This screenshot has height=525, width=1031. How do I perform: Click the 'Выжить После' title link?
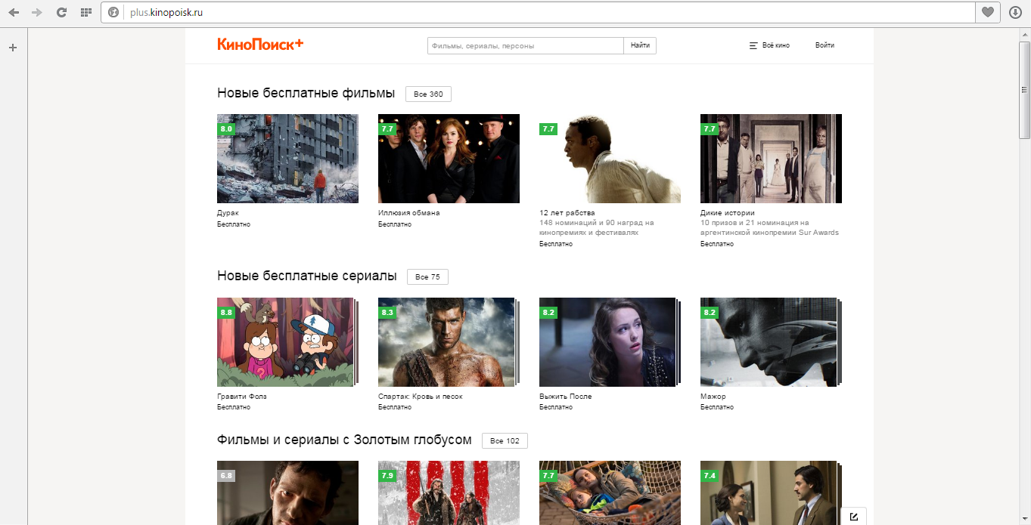pyautogui.click(x=565, y=397)
